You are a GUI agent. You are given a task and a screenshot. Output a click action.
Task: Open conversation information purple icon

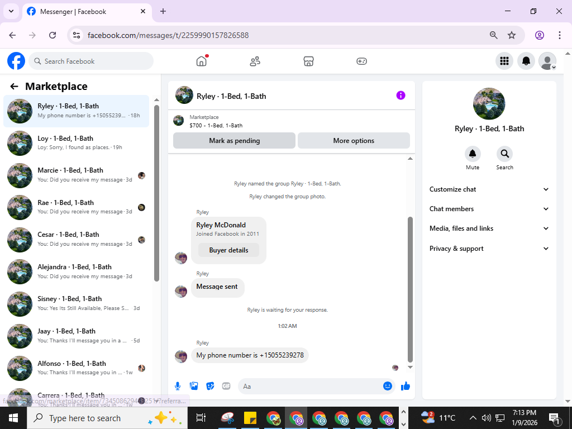(401, 96)
